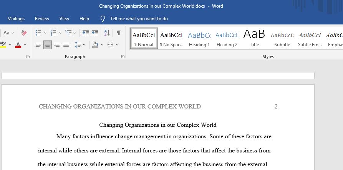
Task: Click line starting 'internal while others are external'
Action: (154, 151)
